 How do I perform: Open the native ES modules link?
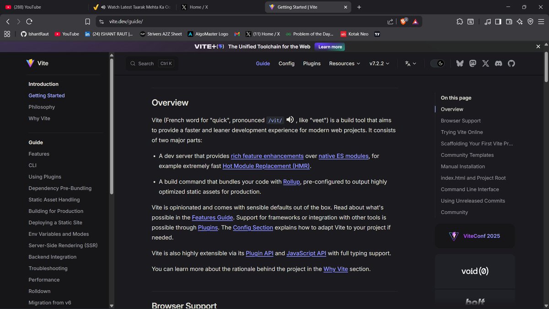343,156
